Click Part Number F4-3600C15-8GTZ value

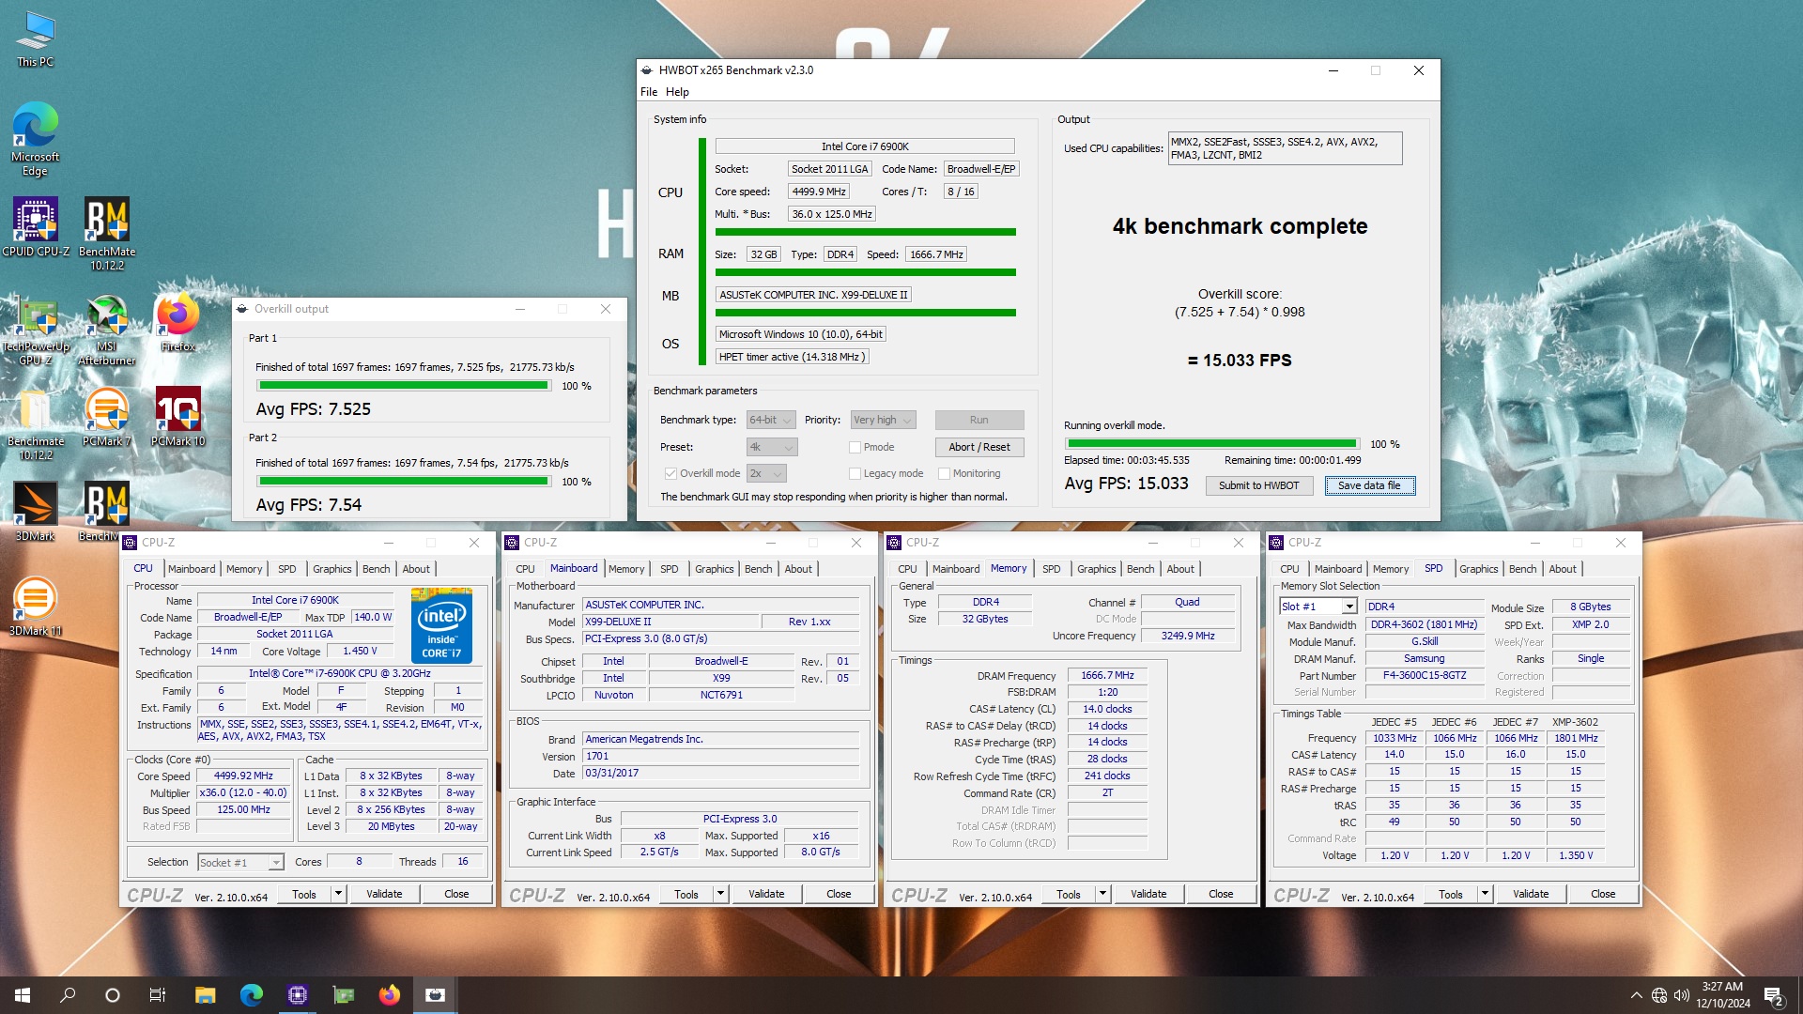(x=1425, y=675)
